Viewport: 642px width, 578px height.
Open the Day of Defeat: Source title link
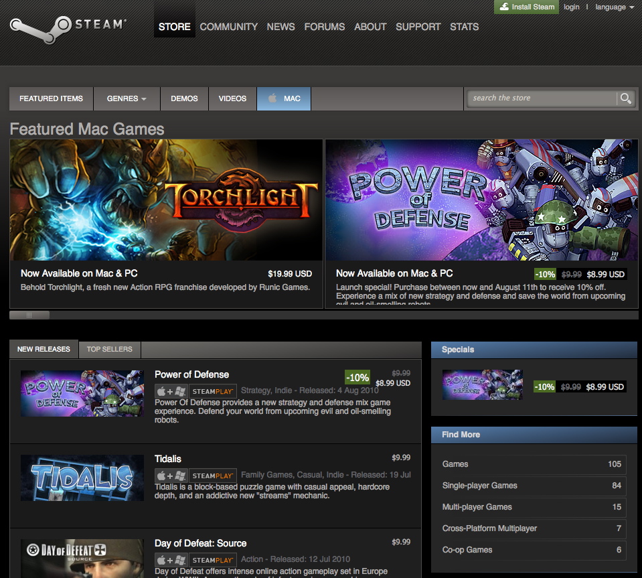coord(201,543)
